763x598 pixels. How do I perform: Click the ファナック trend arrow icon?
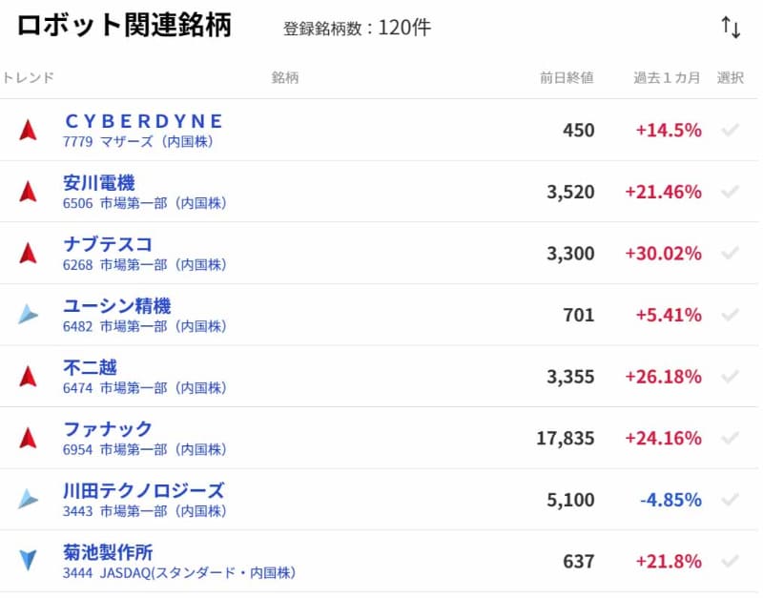[29, 438]
